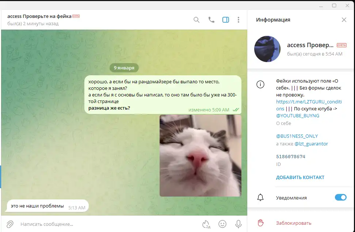Open the @YOUTUBE_BUYNG mention
This screenshot has width=355, height=232.
point(298,115)
